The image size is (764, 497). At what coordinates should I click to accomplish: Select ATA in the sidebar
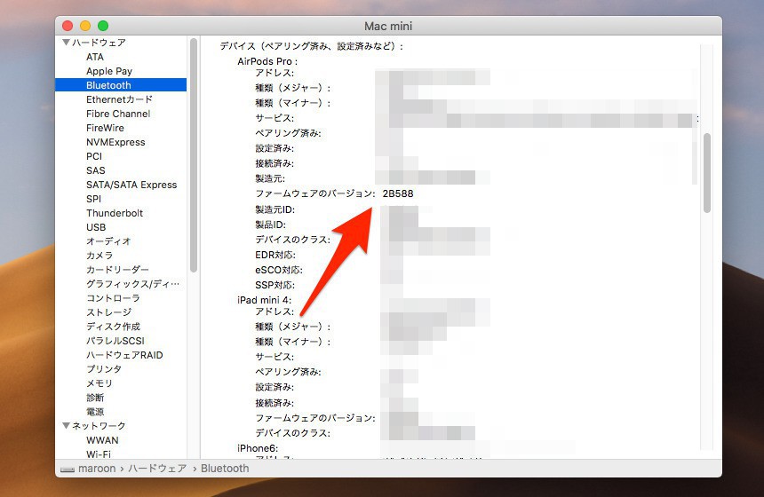[94, 57]
